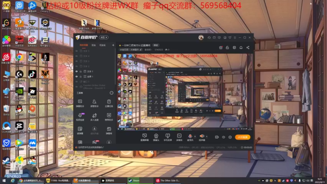The width and height of the screenshot is (327, 184).
Task: Open the hamburger menu in title bar
Action: tap(235, 38)
